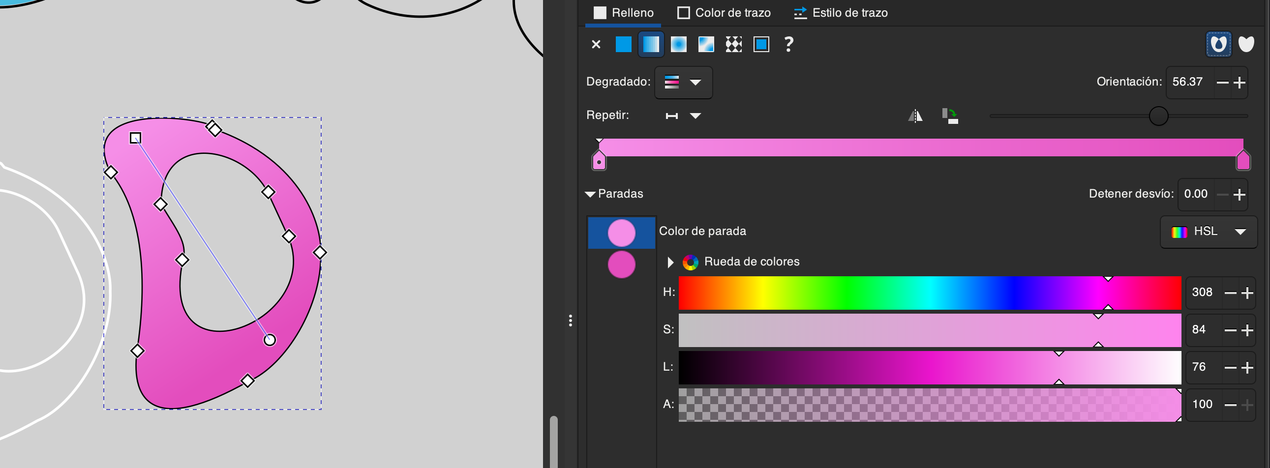Switch to the Relleno tab

623,13
